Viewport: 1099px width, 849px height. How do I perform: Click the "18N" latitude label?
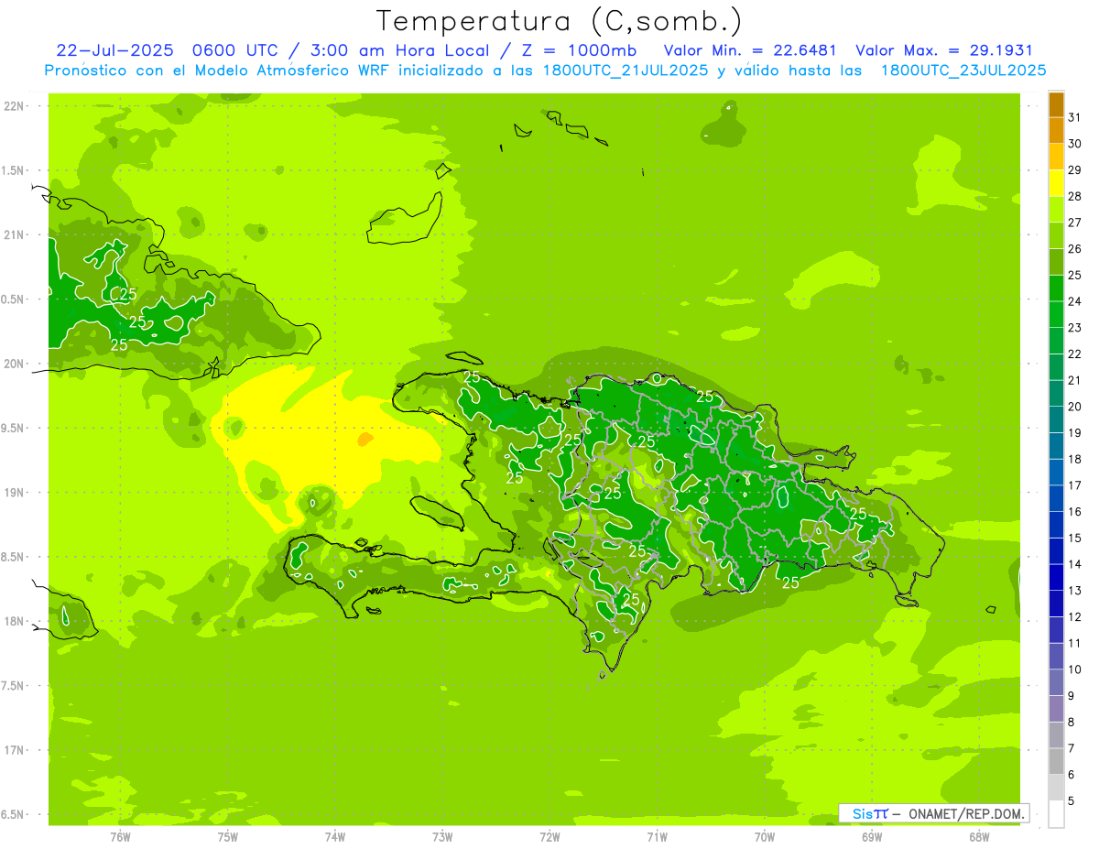tap(14, 621)
